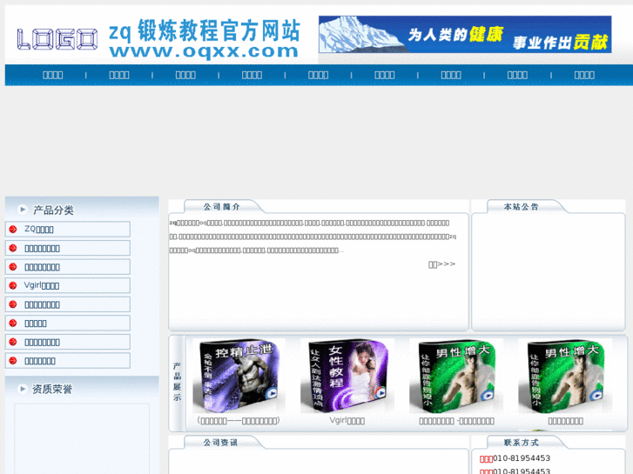Click red arrow icon in the ZQ row

13,229
